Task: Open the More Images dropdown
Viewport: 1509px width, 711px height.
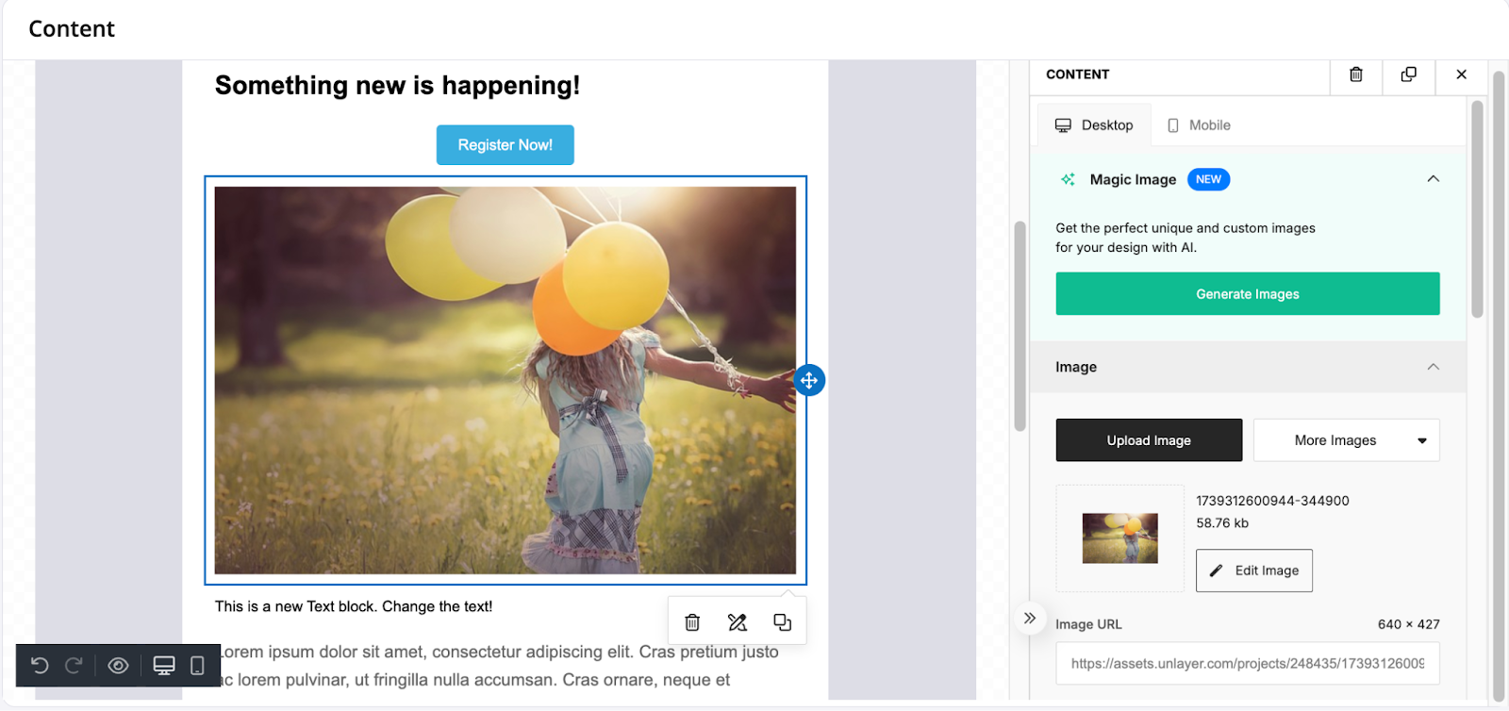Action: point(1346,440)
